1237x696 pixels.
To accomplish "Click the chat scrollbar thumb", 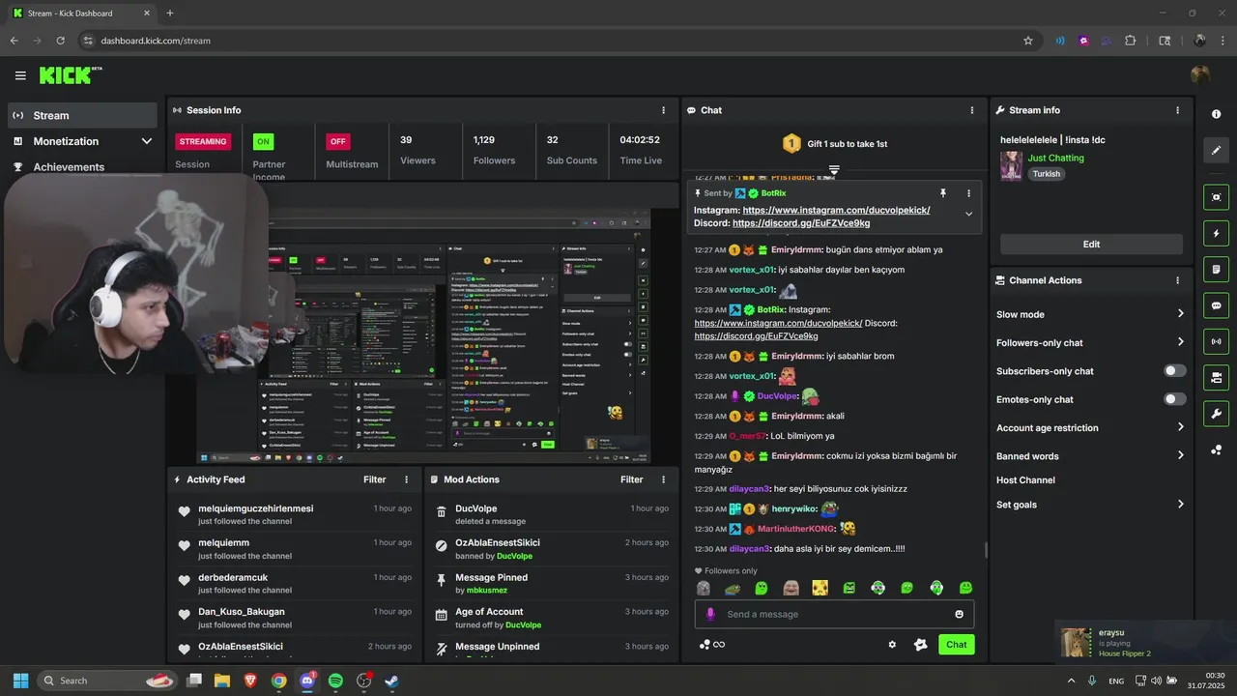I will [985, 550].
